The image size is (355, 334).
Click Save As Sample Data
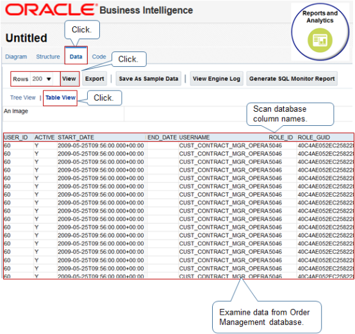[x=149, y=79]
